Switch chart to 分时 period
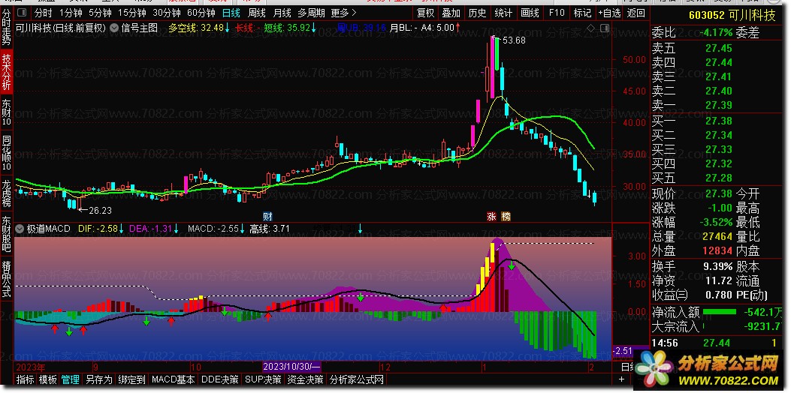The width and height of the screenshot is (791, 393). pyautogui.click(x=44, y=13)
